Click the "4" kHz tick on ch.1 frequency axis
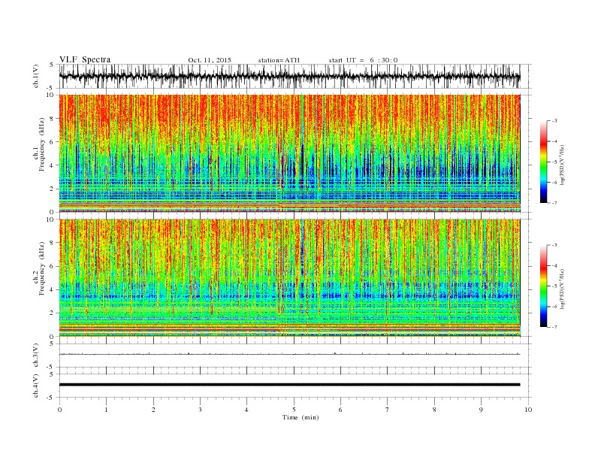 tap(52, 165)
